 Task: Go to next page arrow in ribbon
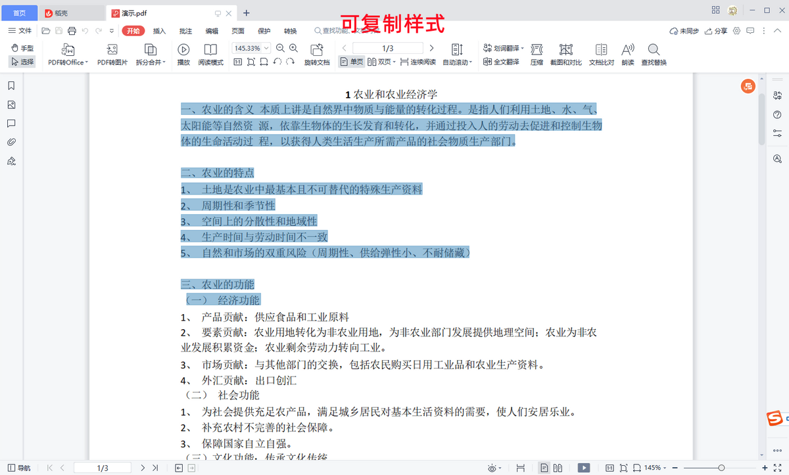coord(431,48)
